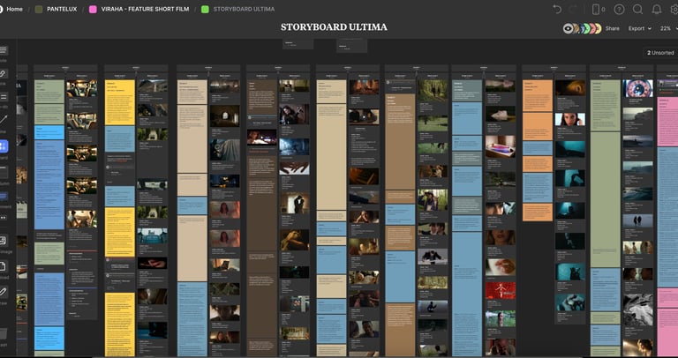Open the 2 Unsorted panel
Image resolution: width=678 pixels, height=358 pixels.
(660, 53)
